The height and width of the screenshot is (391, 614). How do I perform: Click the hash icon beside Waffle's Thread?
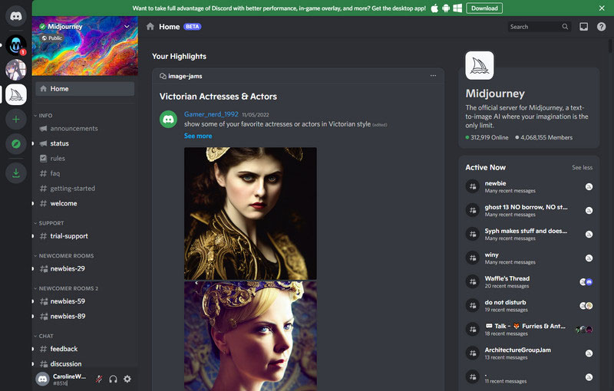coord(473,281)
